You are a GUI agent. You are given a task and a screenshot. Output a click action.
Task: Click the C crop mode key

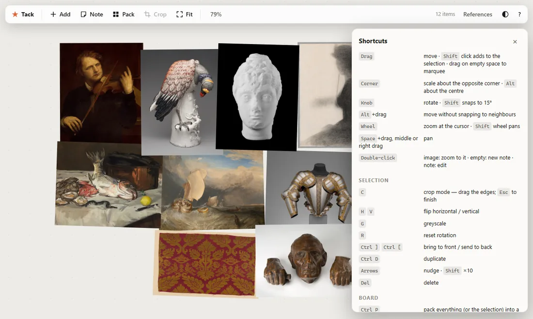(x=362, y=192)
